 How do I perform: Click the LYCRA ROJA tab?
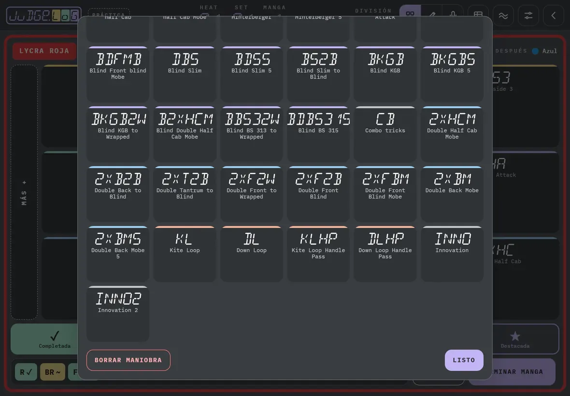click(x=44, y=51)
